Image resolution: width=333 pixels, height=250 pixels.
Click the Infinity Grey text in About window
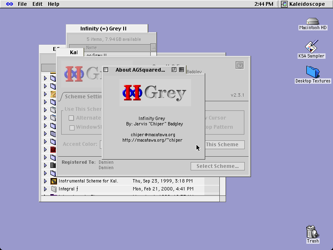pyautogui.click(x=152, y=118)
